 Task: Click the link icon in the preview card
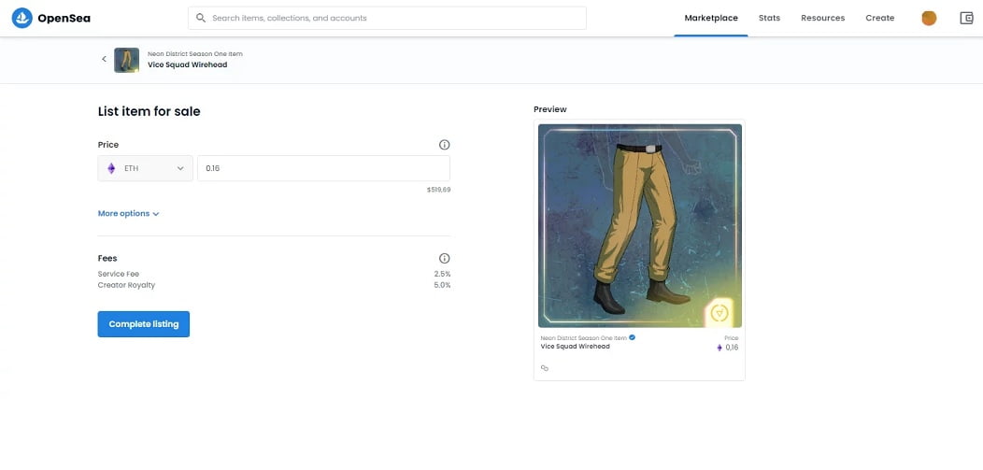pos(544,368)
